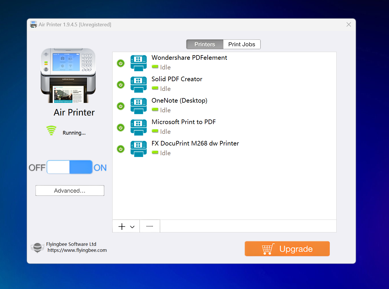Click the OneNote (Desktop) printer icon

click(x=139, y=106)
